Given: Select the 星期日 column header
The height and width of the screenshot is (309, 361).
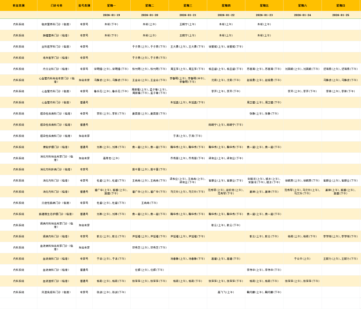Looking at the screenshot, I should pos(340,6).
